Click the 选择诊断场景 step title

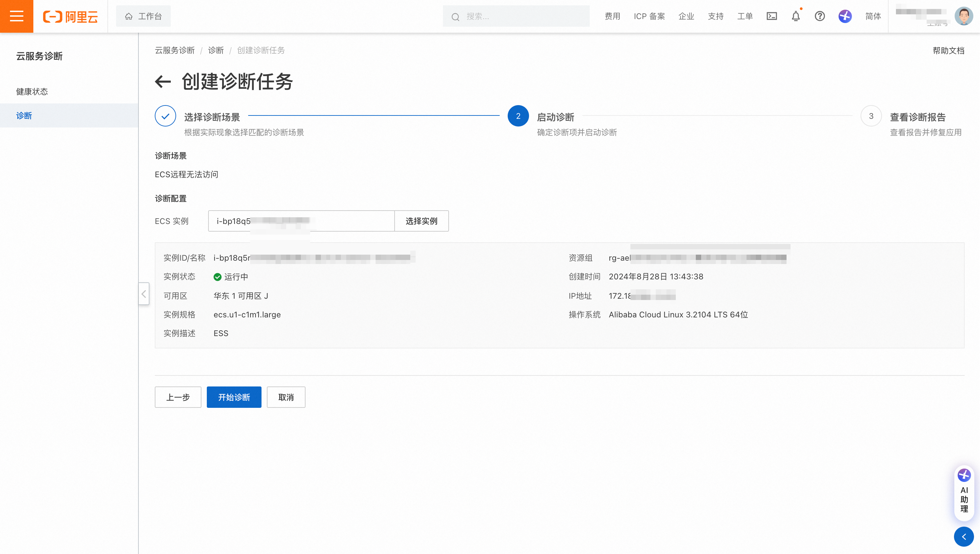pos(212,117)
